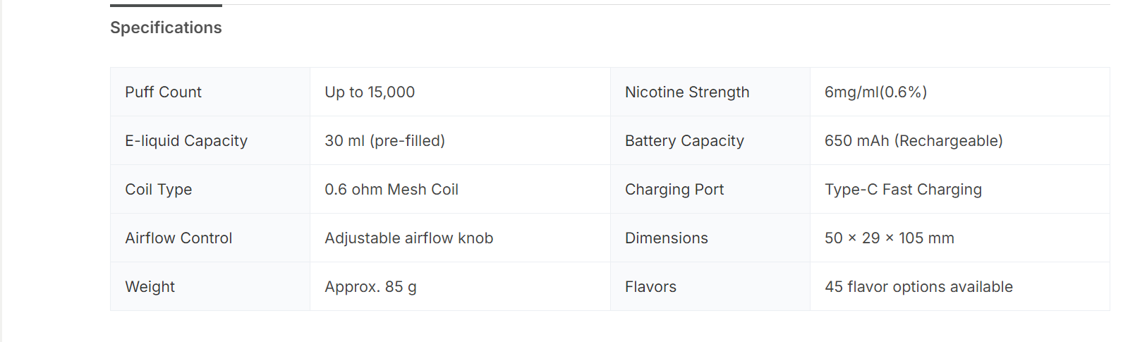
Task: Select the 'Adjustable airflow knob' value
Action: pyautogui.click(x=408, y=238)
